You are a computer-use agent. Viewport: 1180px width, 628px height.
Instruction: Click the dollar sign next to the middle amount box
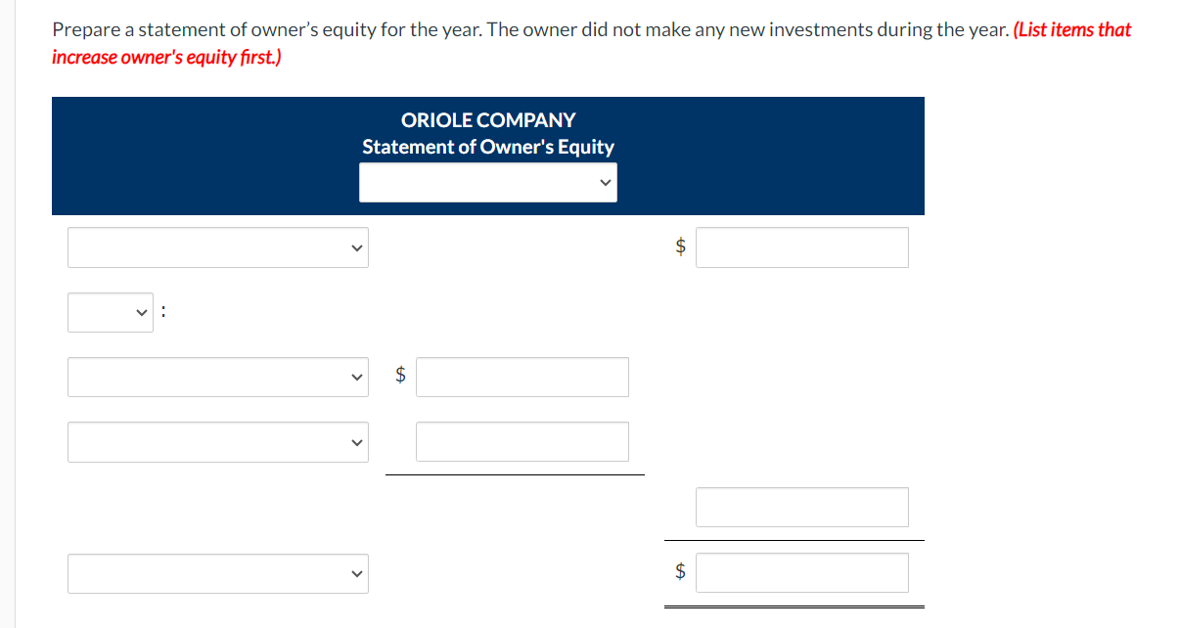point(400,377)
